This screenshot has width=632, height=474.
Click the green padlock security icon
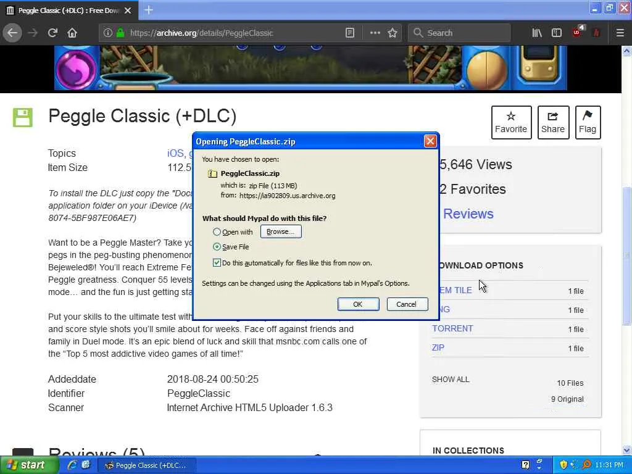[120, 33]
